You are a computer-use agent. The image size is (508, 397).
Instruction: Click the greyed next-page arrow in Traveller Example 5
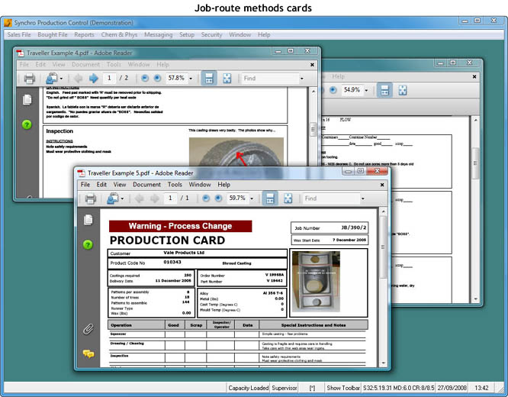point(155,198)
